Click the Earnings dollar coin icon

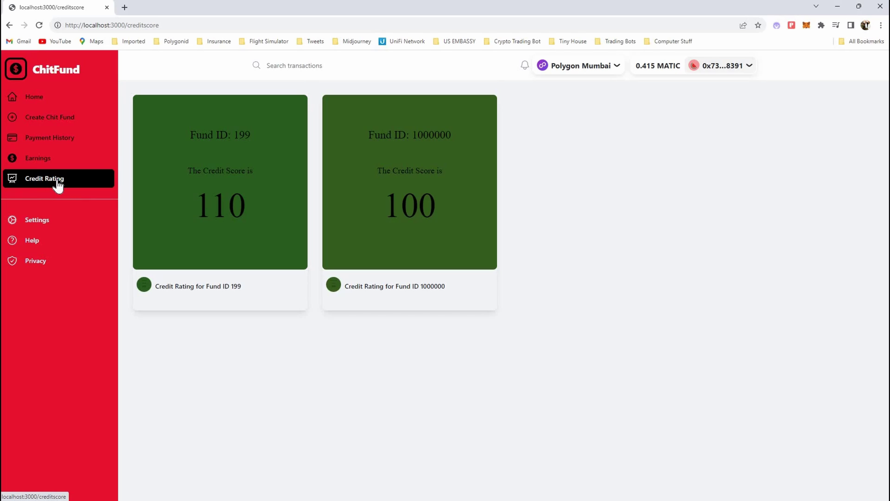coord(13,158)
